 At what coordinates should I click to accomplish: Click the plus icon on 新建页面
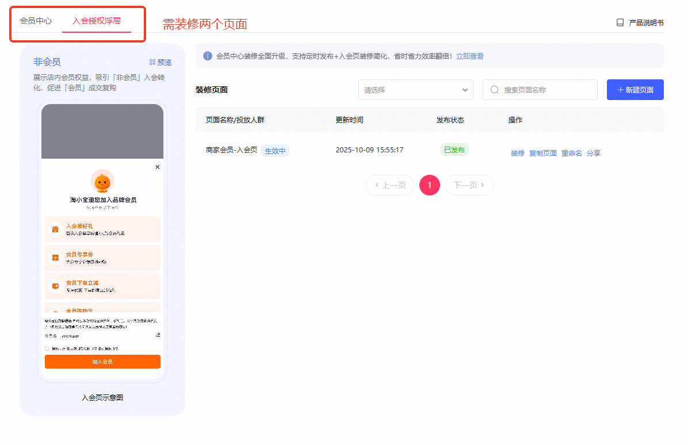point(621,90)
